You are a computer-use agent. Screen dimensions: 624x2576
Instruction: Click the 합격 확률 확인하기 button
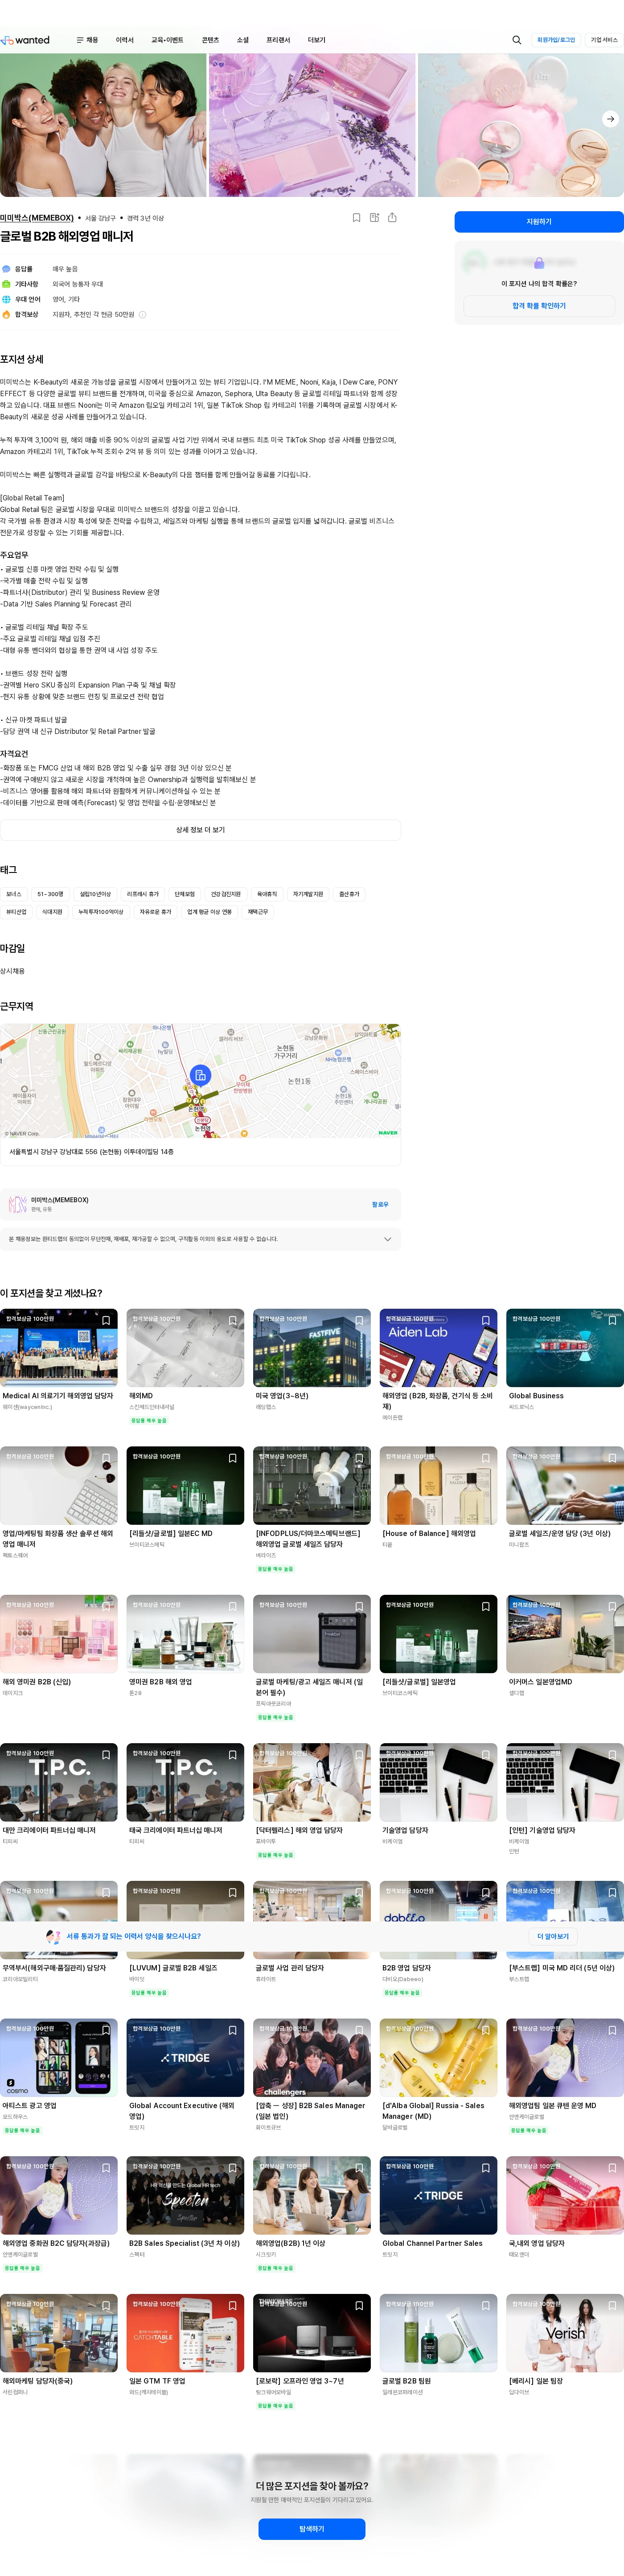[x=539, y=306]
